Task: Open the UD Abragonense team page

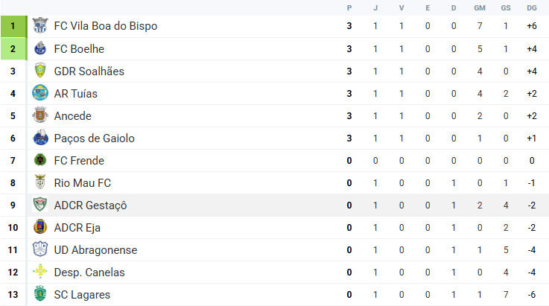Action: 95,250
